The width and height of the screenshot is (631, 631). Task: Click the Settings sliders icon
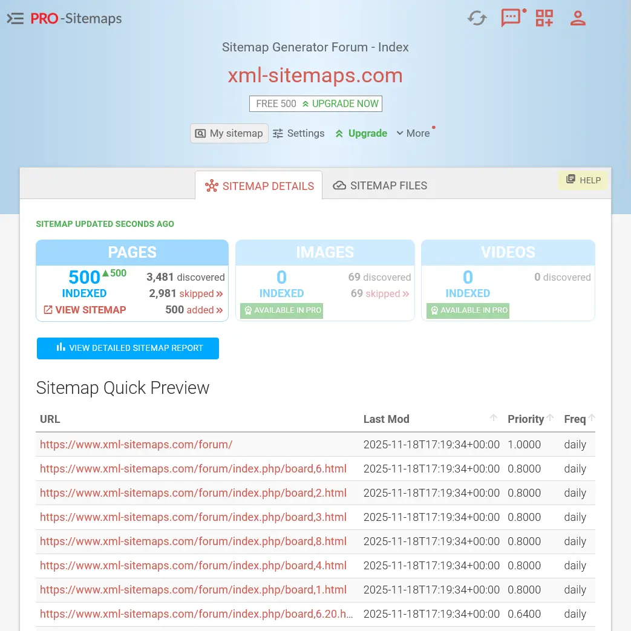coord(278,134)
